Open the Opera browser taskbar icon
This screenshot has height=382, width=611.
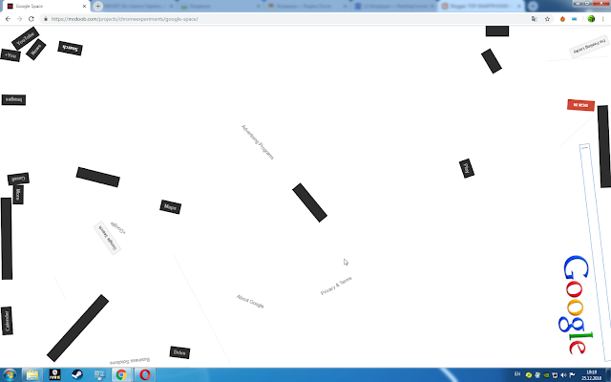(x=144, y=375)
